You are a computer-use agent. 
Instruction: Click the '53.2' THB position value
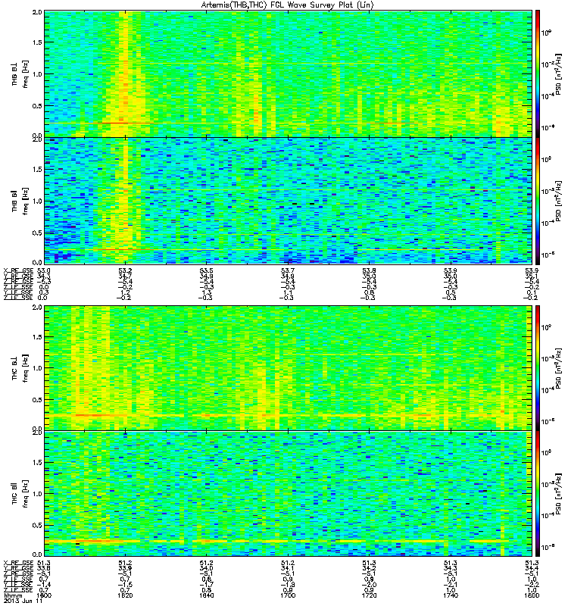pos(125,270)
